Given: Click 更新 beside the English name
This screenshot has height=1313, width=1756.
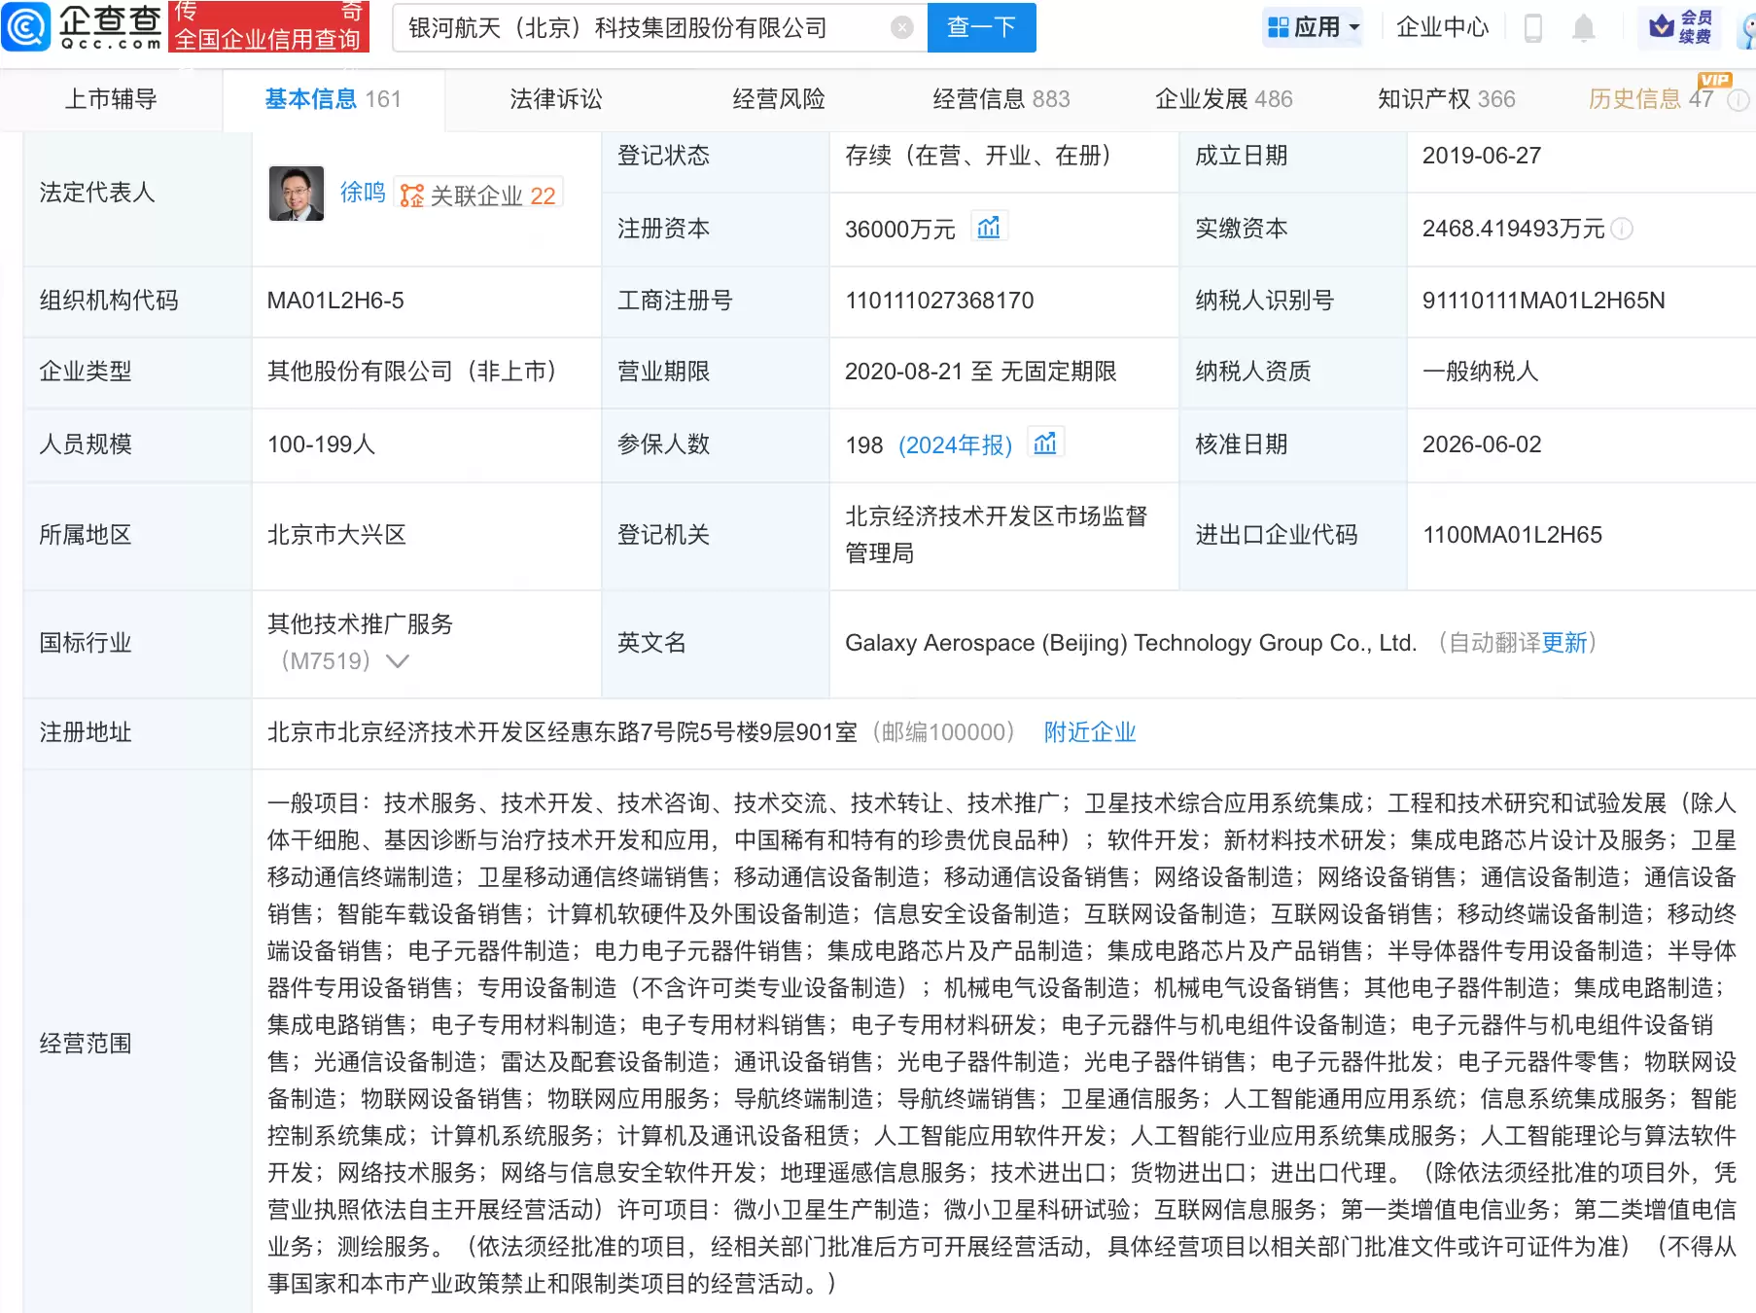Looking at the screenshot, I should tap(1564, 643).
